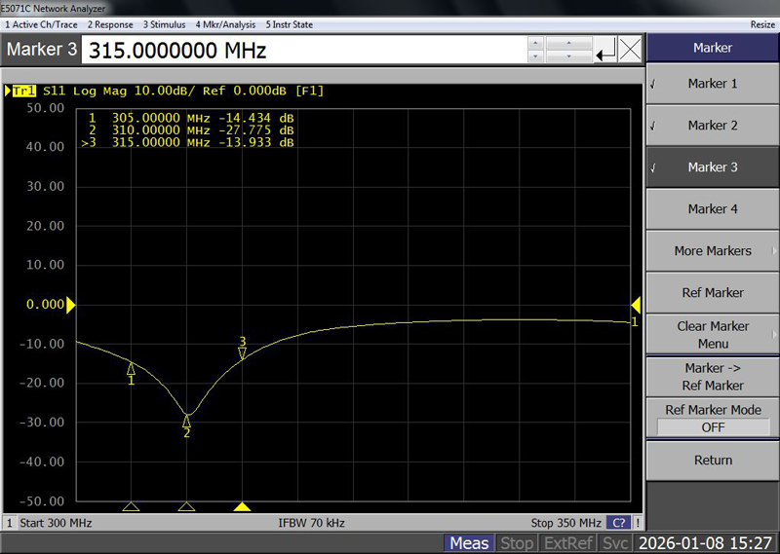Viewport: 780px width, 554px height.
Task: Click the Enter arrow icon in entry bar
Action: pos(605,50)
